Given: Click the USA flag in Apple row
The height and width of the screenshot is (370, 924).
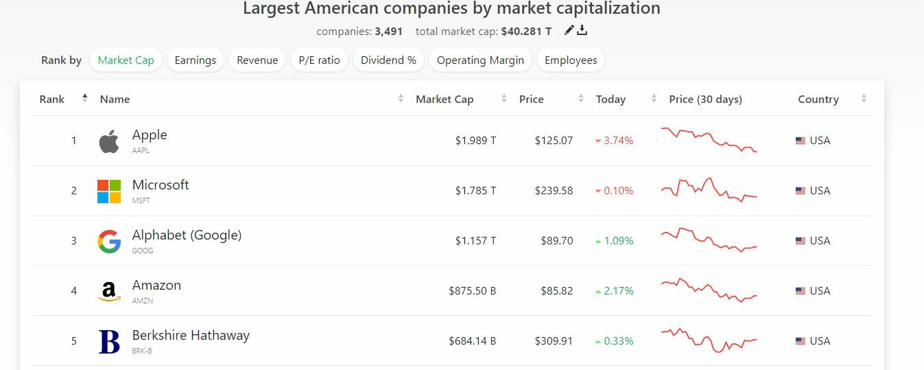Looking at the screenshot, I should 800,141.
